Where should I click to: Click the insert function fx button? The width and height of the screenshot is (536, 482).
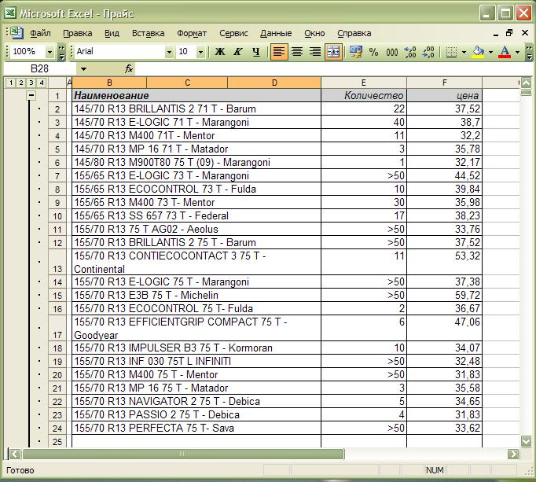[x=129, y=68]
